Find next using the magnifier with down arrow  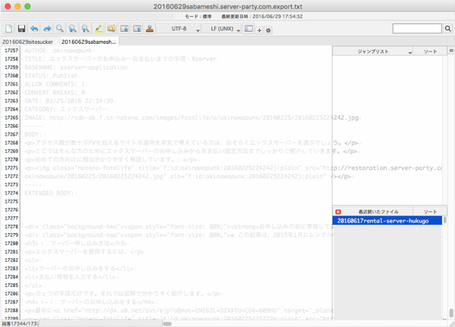(73, 29)
